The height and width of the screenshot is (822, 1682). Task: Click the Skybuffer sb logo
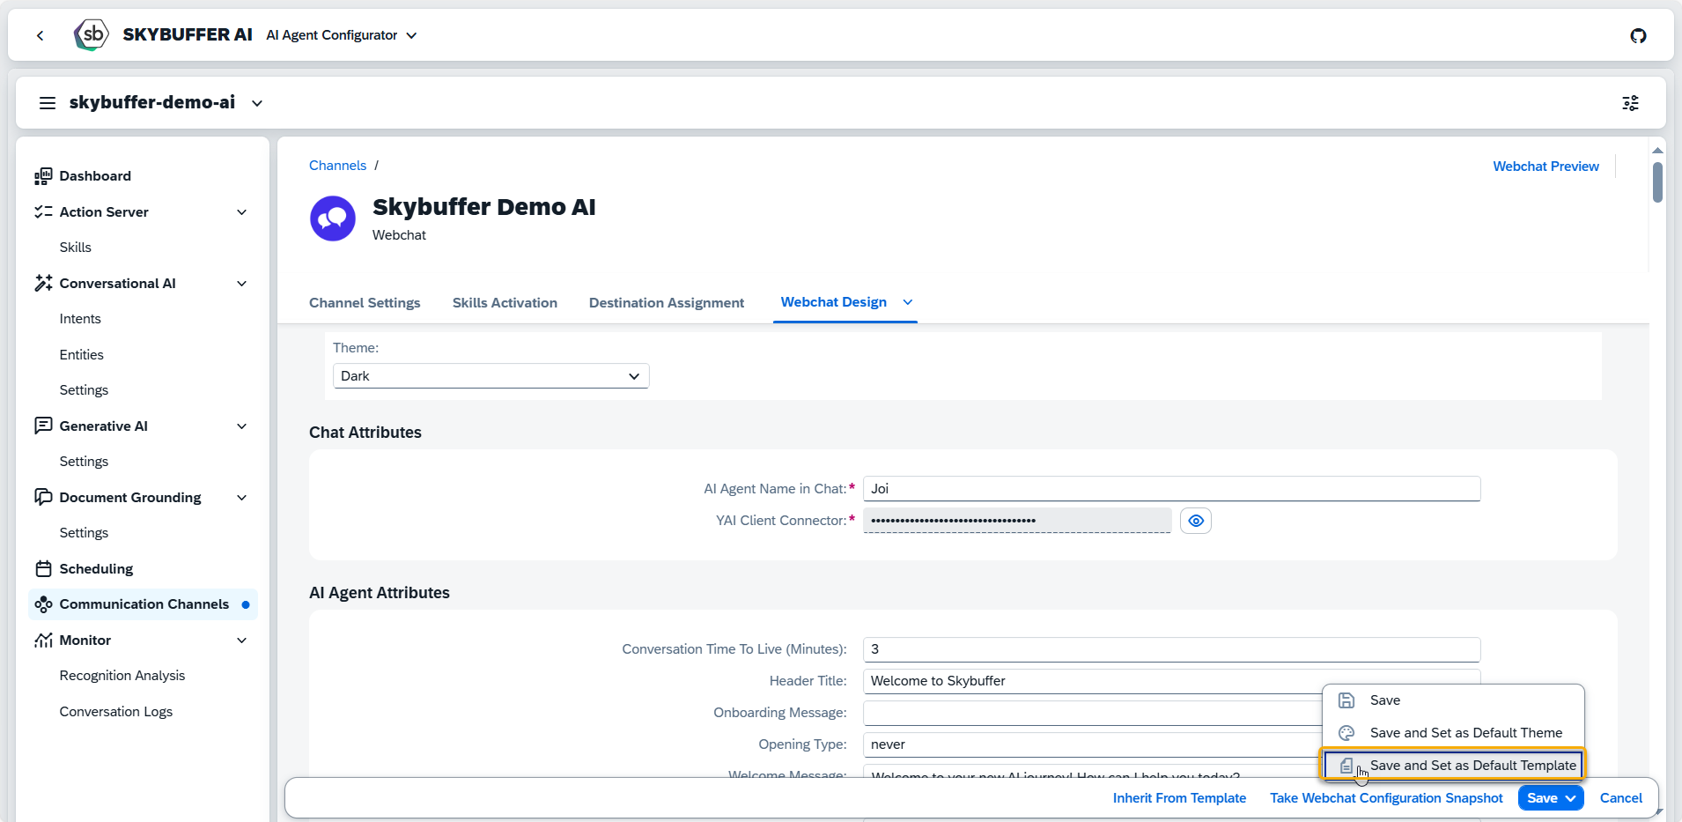point(92,34)
